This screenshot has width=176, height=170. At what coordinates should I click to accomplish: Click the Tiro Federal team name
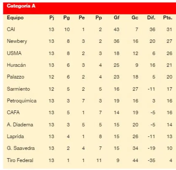pos(20,160)
